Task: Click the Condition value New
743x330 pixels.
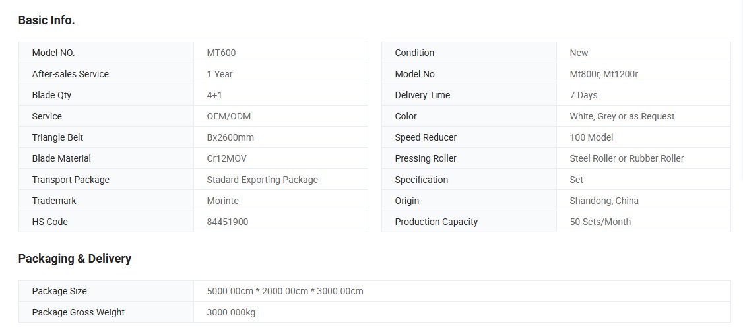Action: pos(579,53)
